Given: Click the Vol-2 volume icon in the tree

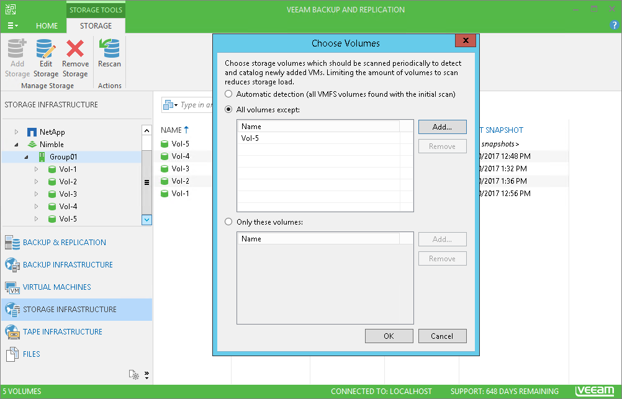Looking at the screenshot, I should (x=52, y=182).
